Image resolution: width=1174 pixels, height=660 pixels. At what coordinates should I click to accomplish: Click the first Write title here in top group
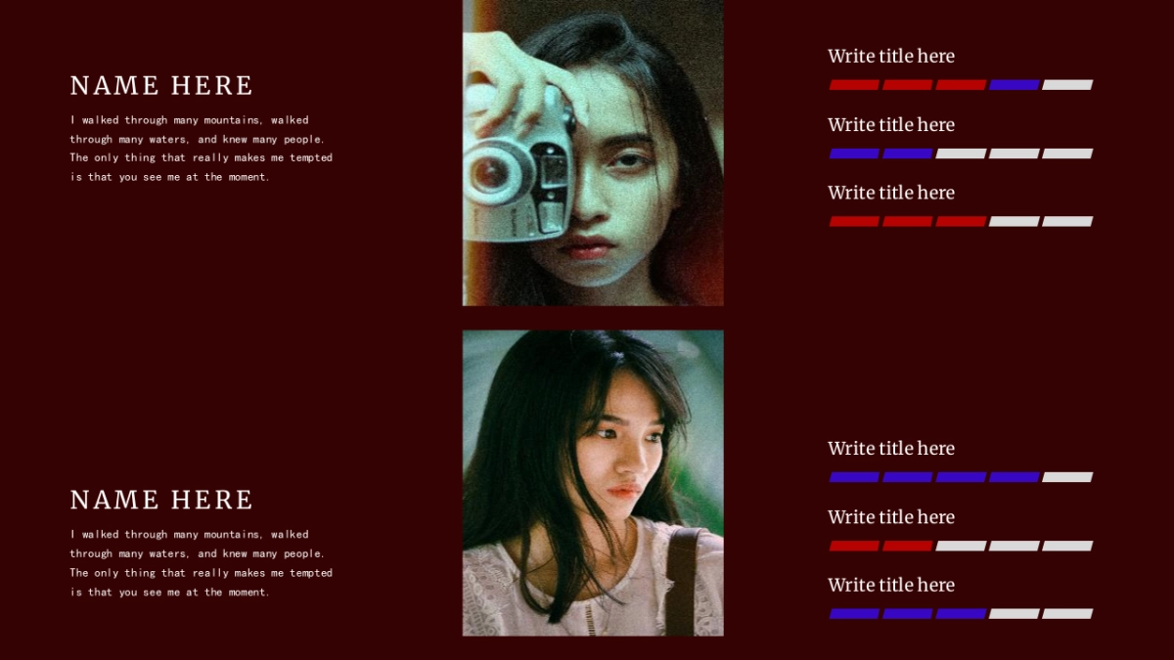click(891, 57)
